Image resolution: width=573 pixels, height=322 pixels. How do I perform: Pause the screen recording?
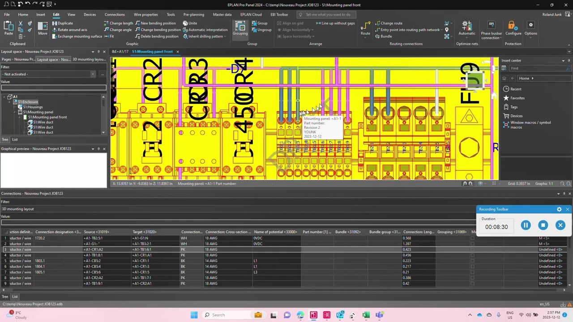(526, 225)
